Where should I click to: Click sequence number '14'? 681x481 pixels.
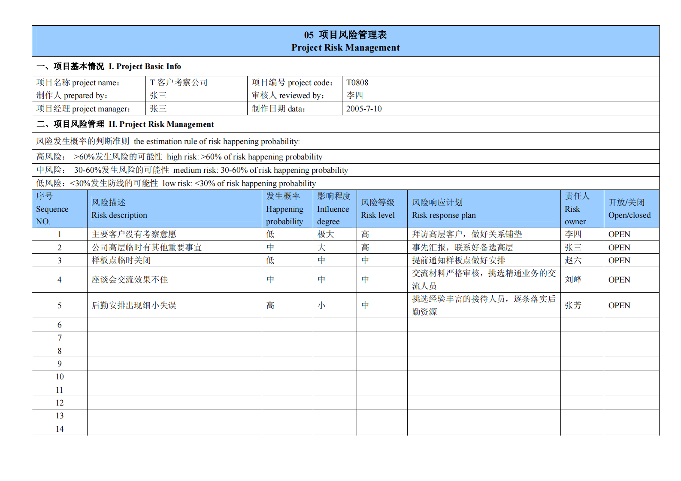(59, 429)
